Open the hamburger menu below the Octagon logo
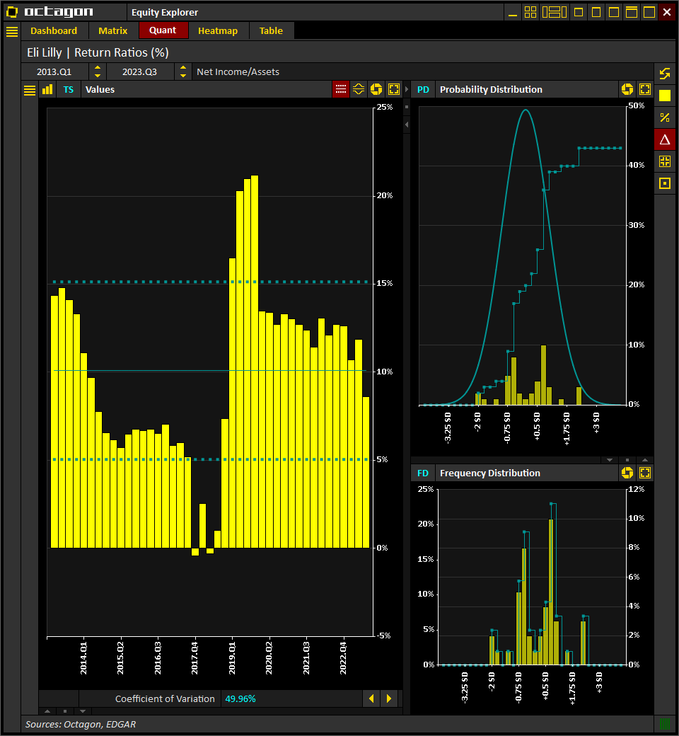 coord(12,31)
